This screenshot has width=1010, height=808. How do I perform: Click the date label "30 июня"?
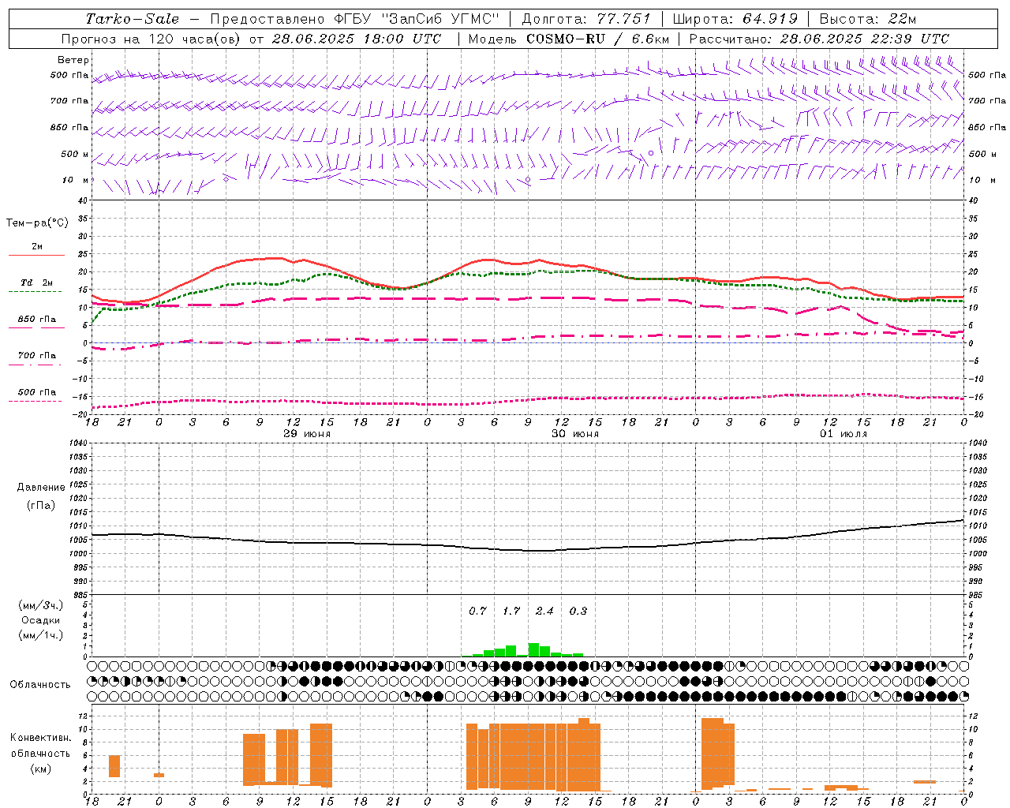pyautogui.click(x=575, y=434)
